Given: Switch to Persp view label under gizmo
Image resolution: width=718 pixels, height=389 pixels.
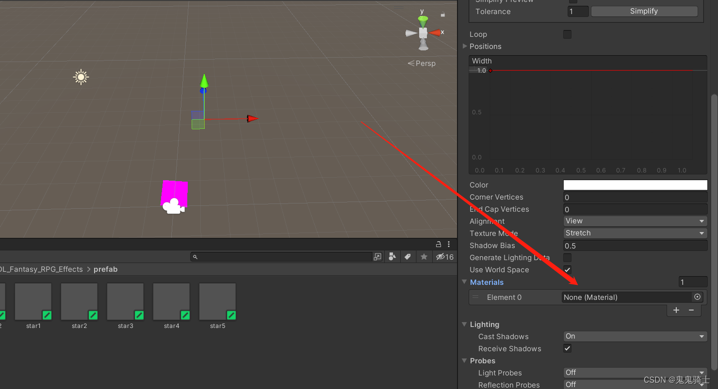Looking at the screenshot, I should pos(422,63).
